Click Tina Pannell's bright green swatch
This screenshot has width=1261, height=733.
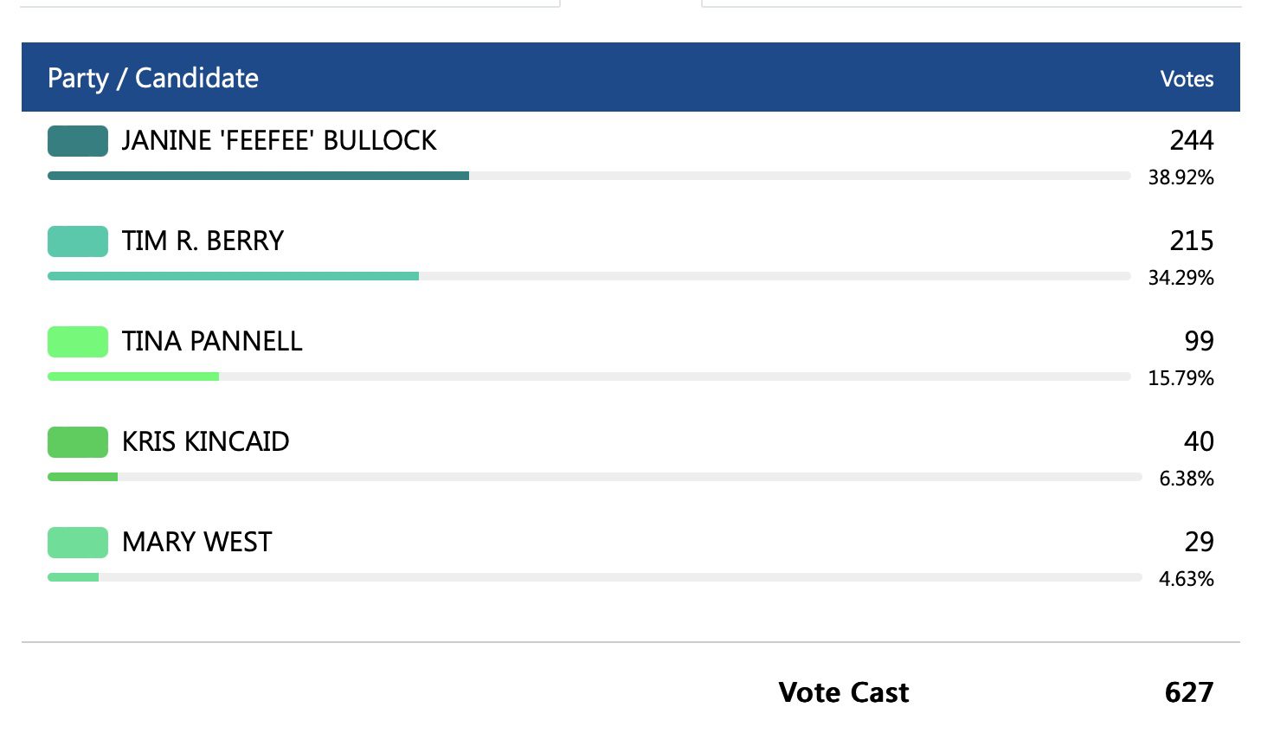pos(78,342)
